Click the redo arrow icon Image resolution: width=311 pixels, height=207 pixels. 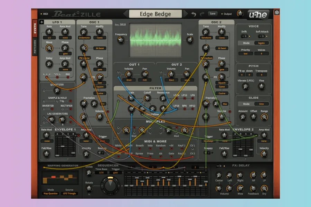202,14
